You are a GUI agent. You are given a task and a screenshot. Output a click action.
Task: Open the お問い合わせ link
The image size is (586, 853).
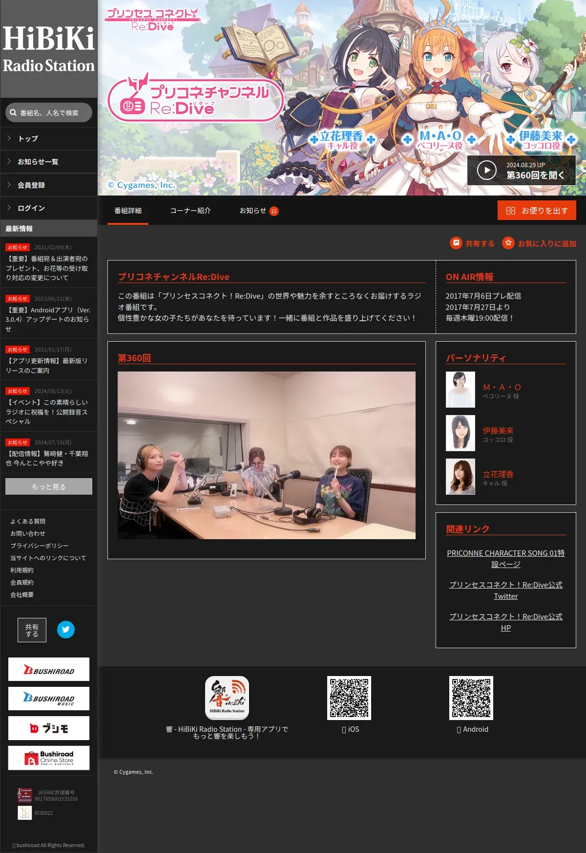(28, 534)
